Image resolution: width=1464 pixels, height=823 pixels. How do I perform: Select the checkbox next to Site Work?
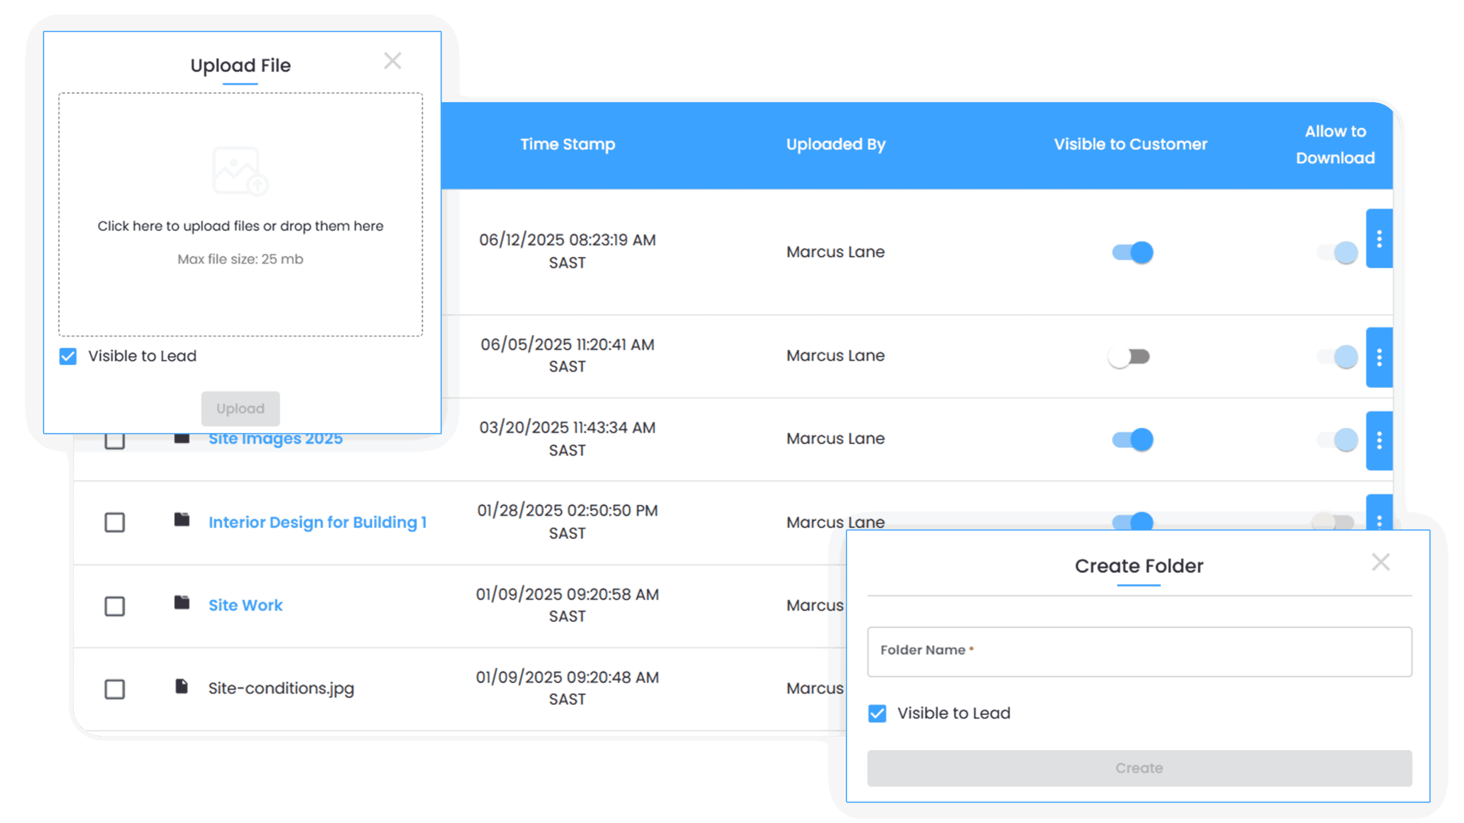(x=114, y=607)
